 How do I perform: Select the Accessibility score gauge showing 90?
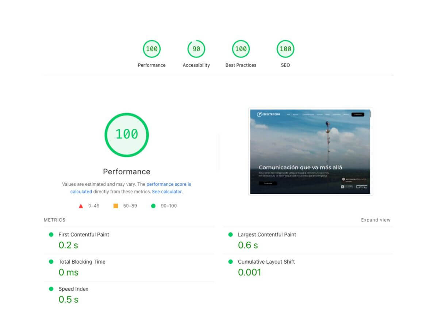tap(196, 49)
